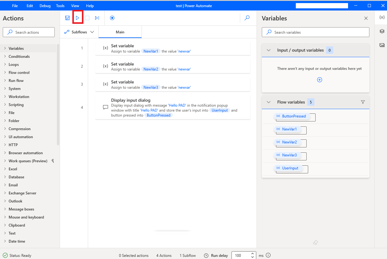387x259 pixels.
Task: Open the Subflows dropdown
Action: click(79, 32)
